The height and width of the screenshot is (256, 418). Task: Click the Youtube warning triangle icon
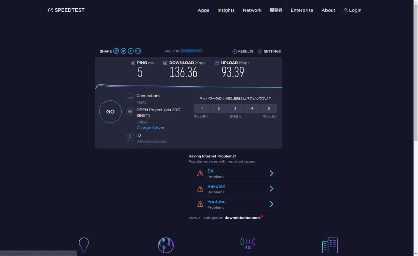click(200, 204)
